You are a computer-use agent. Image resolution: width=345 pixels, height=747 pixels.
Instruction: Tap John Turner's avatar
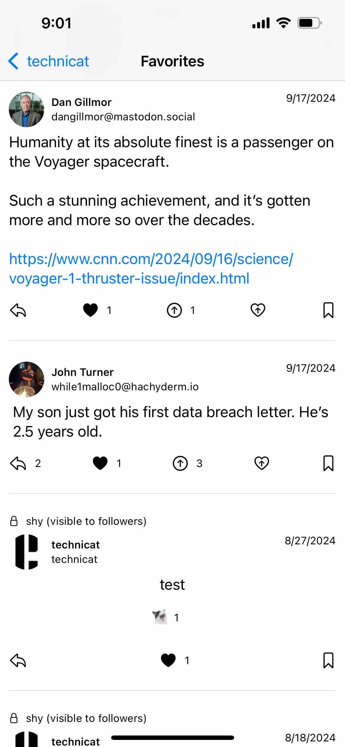coord(27,379)
